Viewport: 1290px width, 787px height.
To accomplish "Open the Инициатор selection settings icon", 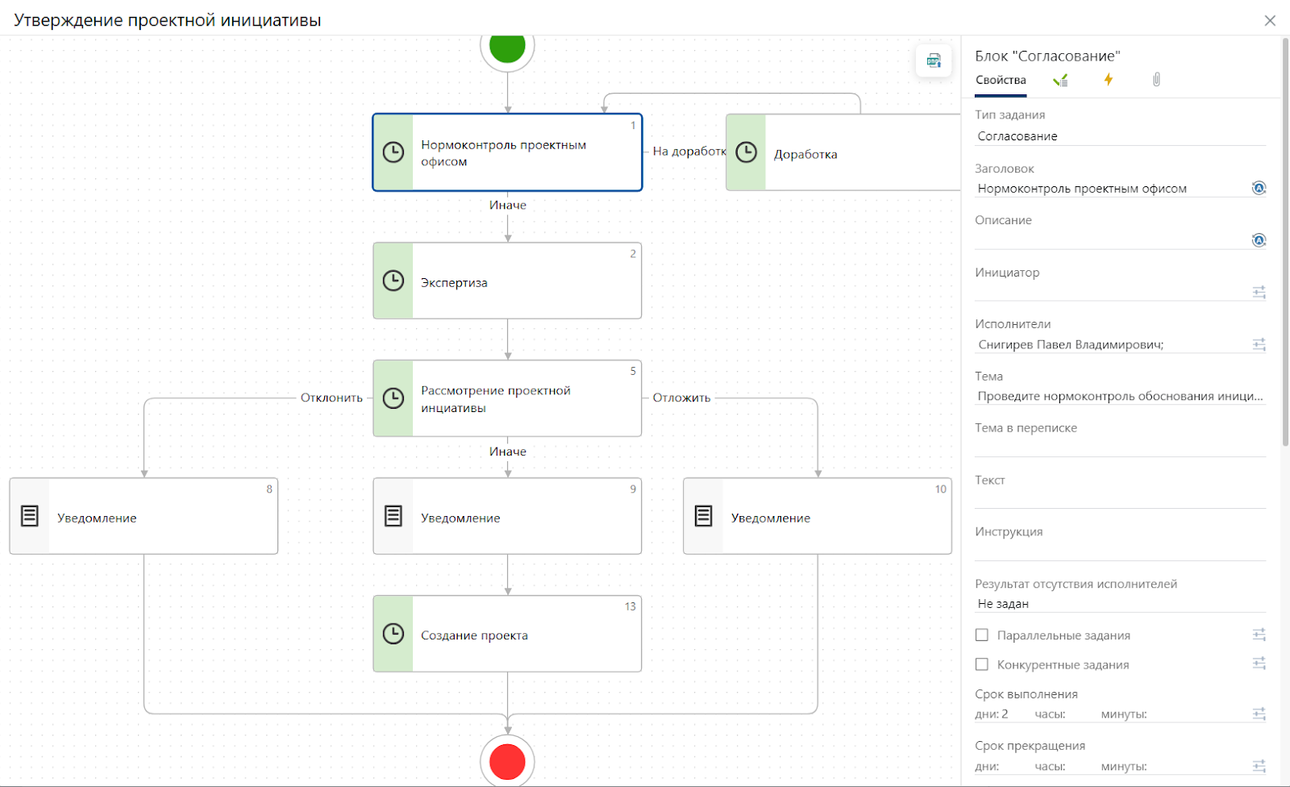I will pyautogui.click(x=1259, y=292).
